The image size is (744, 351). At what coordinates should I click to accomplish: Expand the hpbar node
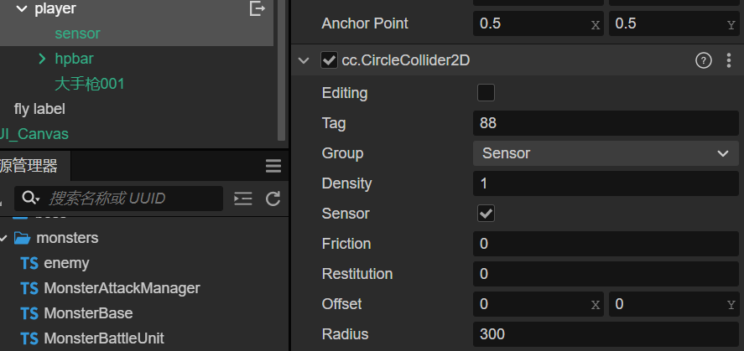click(x=42, y=59)
